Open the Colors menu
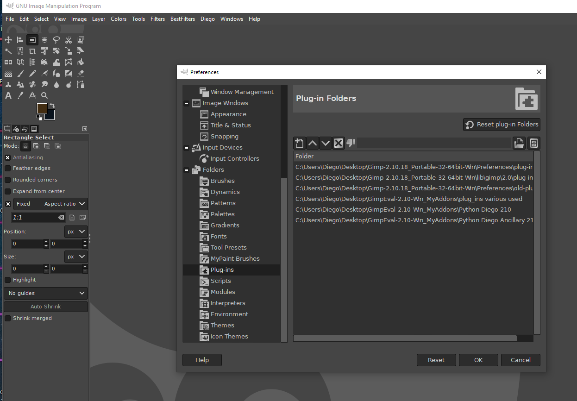577x401 pixels. click(x=119, y=19)
